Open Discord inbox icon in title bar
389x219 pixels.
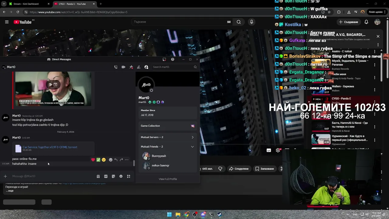pos(164,59)
